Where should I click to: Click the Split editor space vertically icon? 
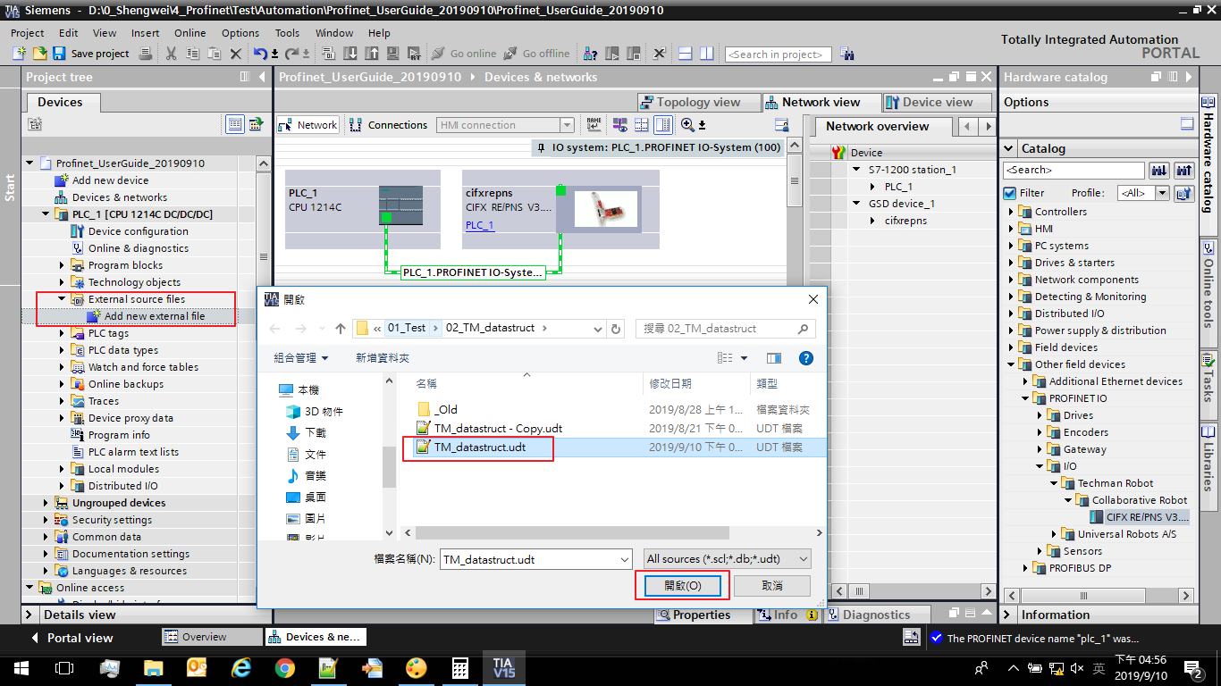click(705, 54)
